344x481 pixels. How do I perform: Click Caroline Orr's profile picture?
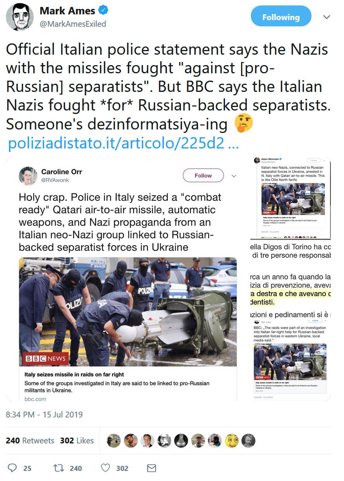[28, 176]
